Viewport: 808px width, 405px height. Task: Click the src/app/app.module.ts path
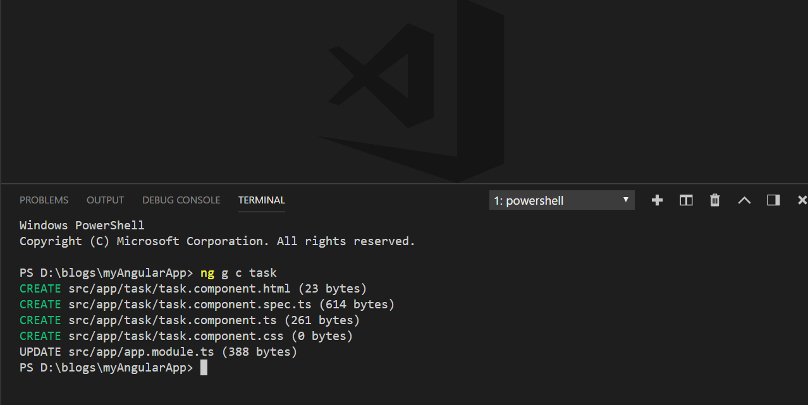tap(141, 352)
